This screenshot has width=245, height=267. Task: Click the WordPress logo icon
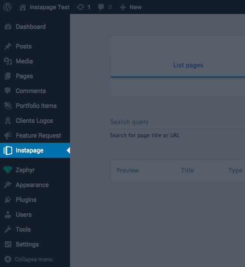[7, 7]
